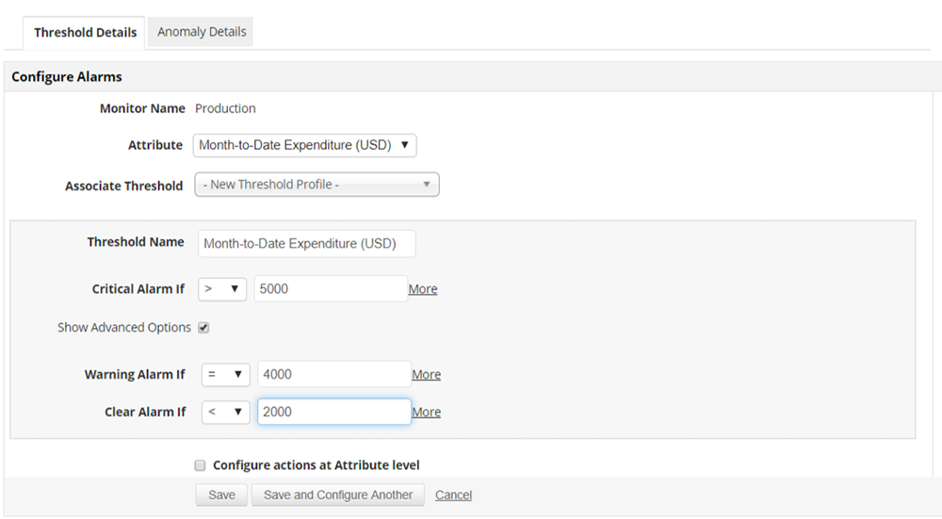Switch to the Threshold Details tab
This screenshot has height=519, width=942.
click(x=85, y=32)
